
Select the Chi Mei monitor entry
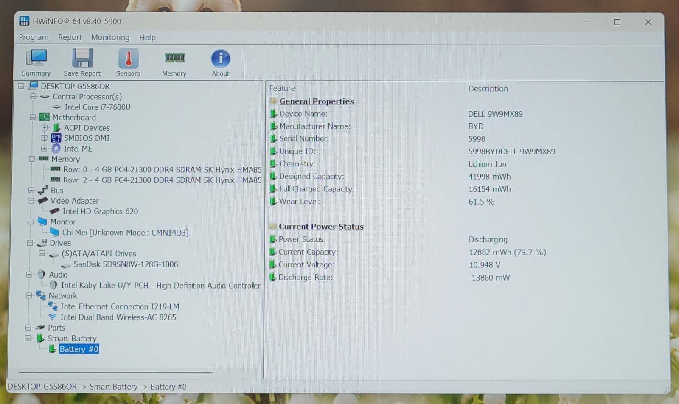tap(125, 233)
